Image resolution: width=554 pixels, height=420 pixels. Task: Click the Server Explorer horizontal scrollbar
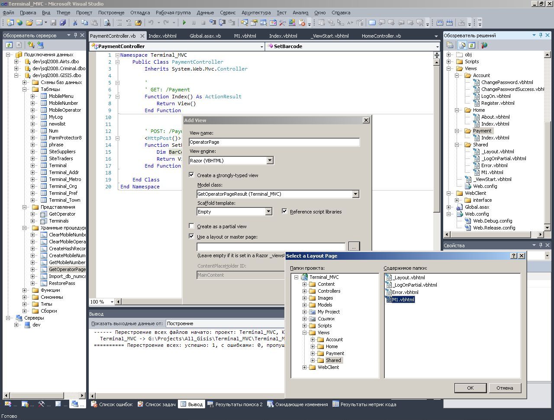[x=45, y=395]
